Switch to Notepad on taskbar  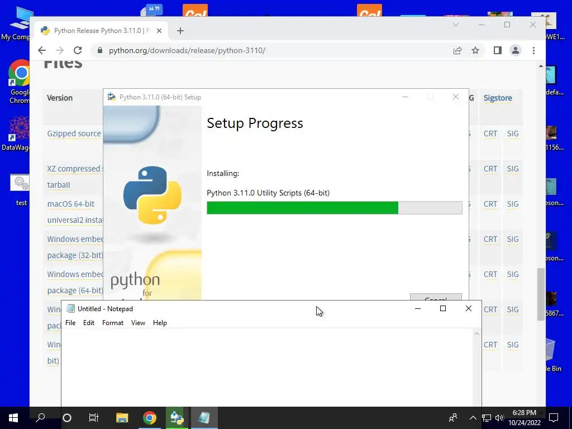(204, 418)
